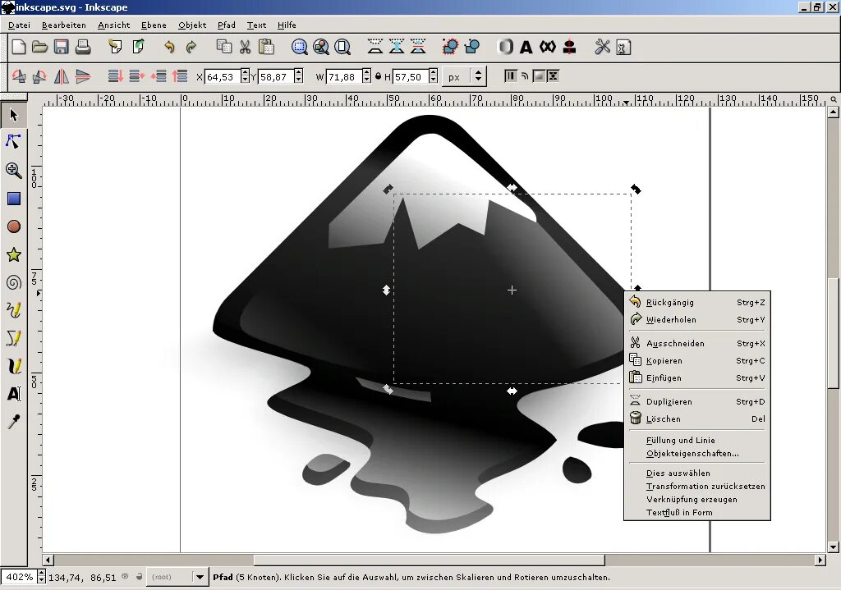This screenshot has height=590, width=841.
Task: Click the horizontal scrollbar thumb
Action: [x=429, y=560]
